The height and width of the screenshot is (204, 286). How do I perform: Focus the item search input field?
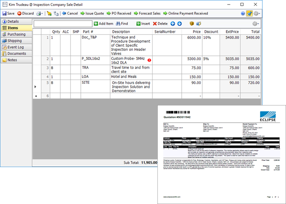(x=63, y=24)
